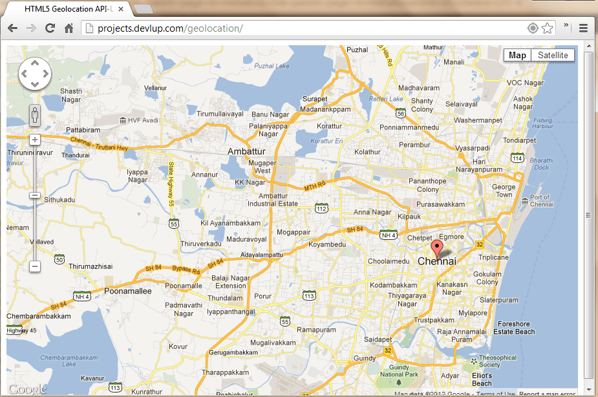598x397 pixels.
Task: Go back with the browser back arrow
Action: 12,28
